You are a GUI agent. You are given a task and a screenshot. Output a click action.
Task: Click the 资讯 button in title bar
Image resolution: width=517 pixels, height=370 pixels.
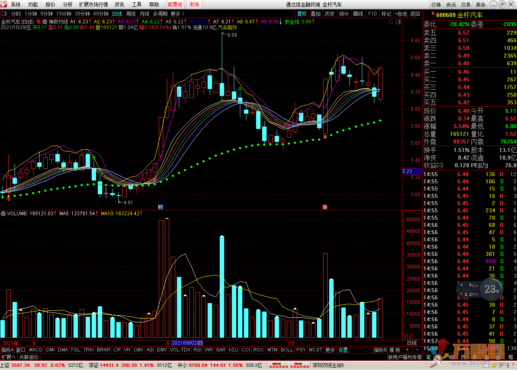pos(451,5)
